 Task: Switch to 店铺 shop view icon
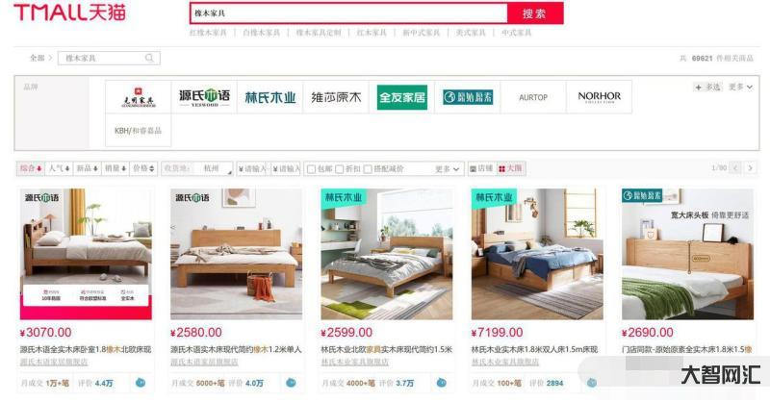click(481, 168)
